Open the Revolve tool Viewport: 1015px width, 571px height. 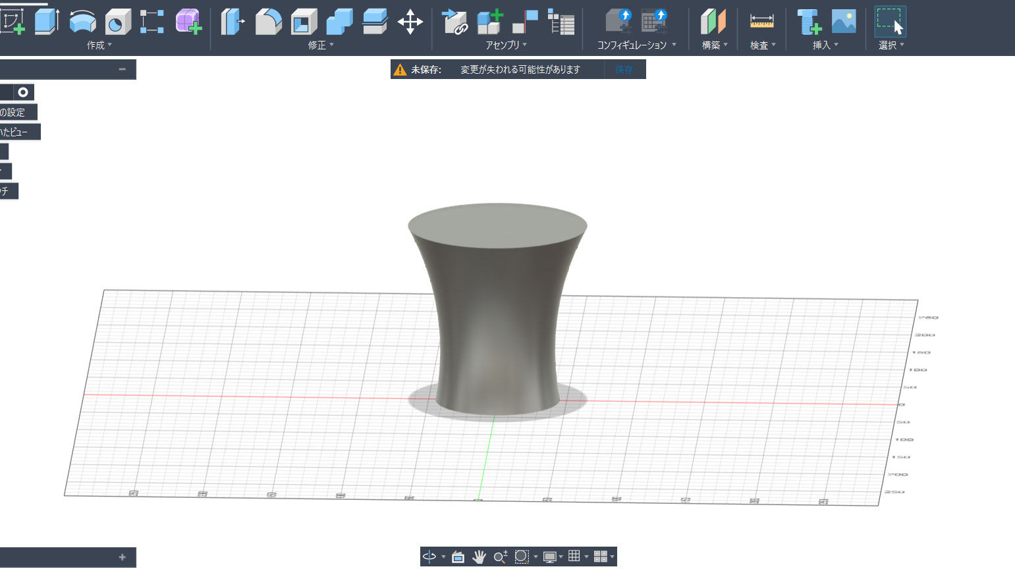(83, 21)
